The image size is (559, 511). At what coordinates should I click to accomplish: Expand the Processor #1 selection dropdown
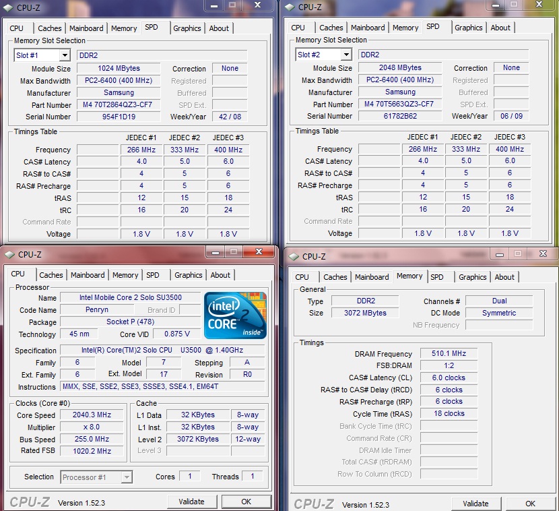[x=127, y=477]
